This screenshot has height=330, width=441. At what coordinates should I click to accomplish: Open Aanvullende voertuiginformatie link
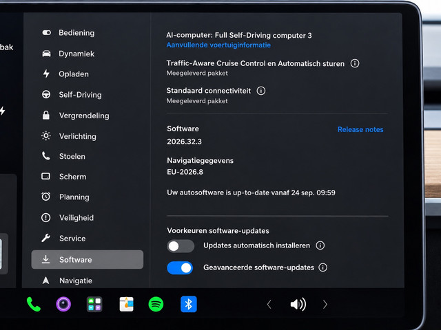(218, 45)
